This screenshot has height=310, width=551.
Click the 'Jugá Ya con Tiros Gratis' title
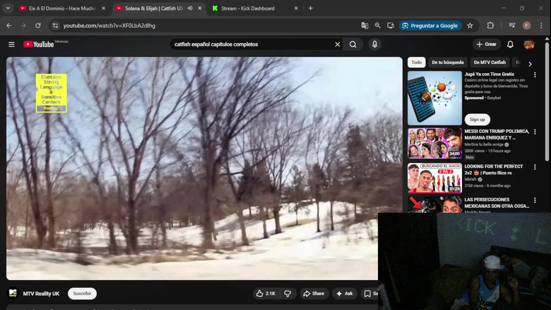tap(489, 74)
